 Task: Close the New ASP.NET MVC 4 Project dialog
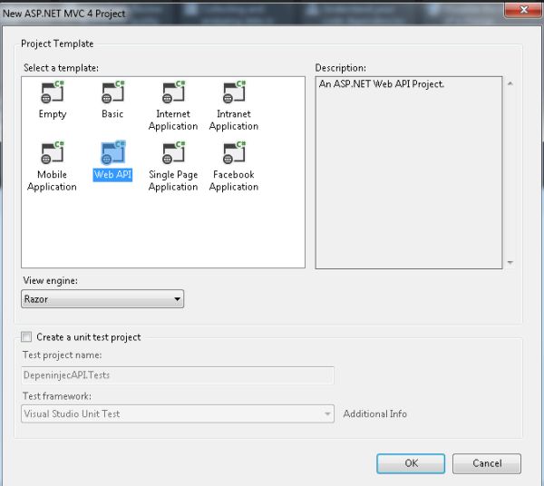pyautogui.click(x=523, y=10)
